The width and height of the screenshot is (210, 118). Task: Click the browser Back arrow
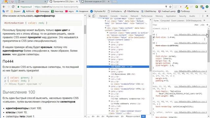click(x=4, y=7)
